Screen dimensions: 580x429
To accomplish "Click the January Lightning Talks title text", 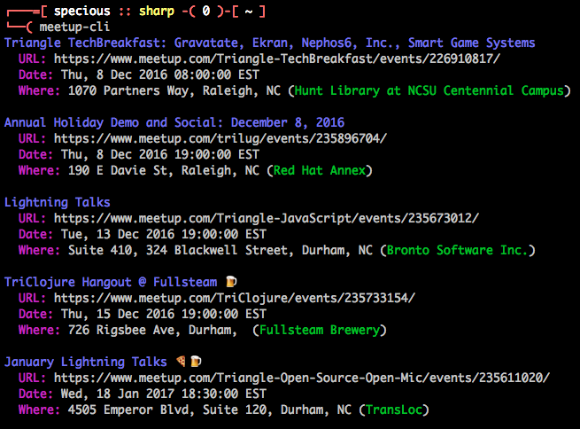I will point(85,362).
